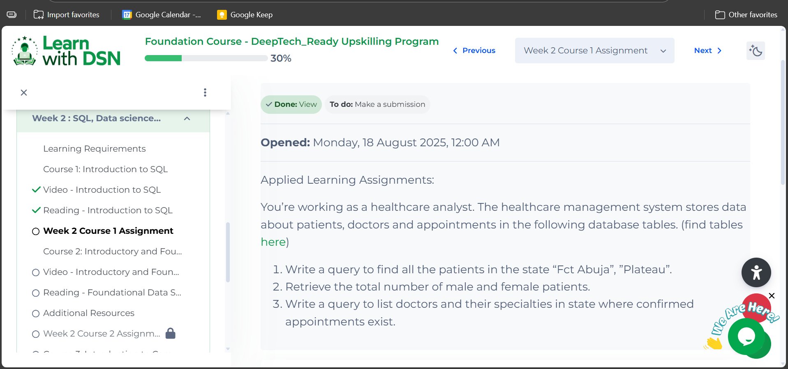Image resolution: width=788 pixels, height=369 pixels.
Task: Open Video - Introduction to SQL item
Action: [x=102, y=190]
